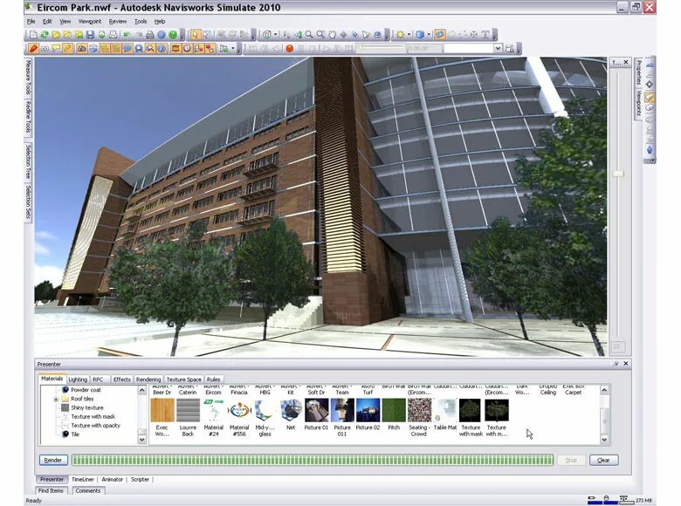Open the Scripter bottom tab
The height and width of the screenshot is (506, 681).
pos(140,480)
